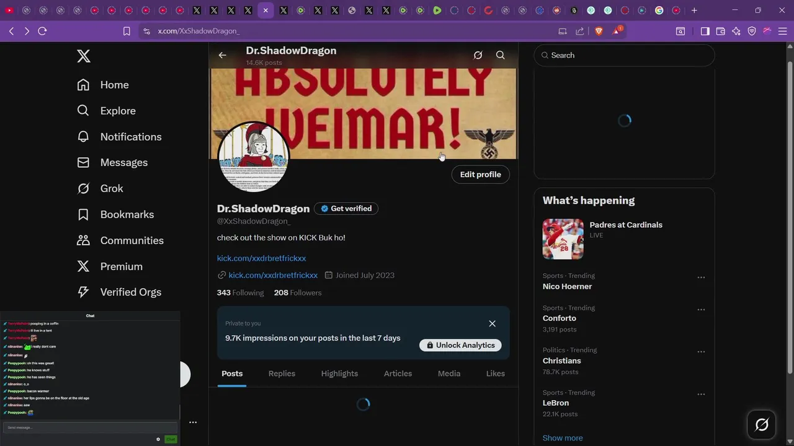Open the Brave VPN shield icon
Viewport: 794px width, 446px height.
click(x=752, y=31)
